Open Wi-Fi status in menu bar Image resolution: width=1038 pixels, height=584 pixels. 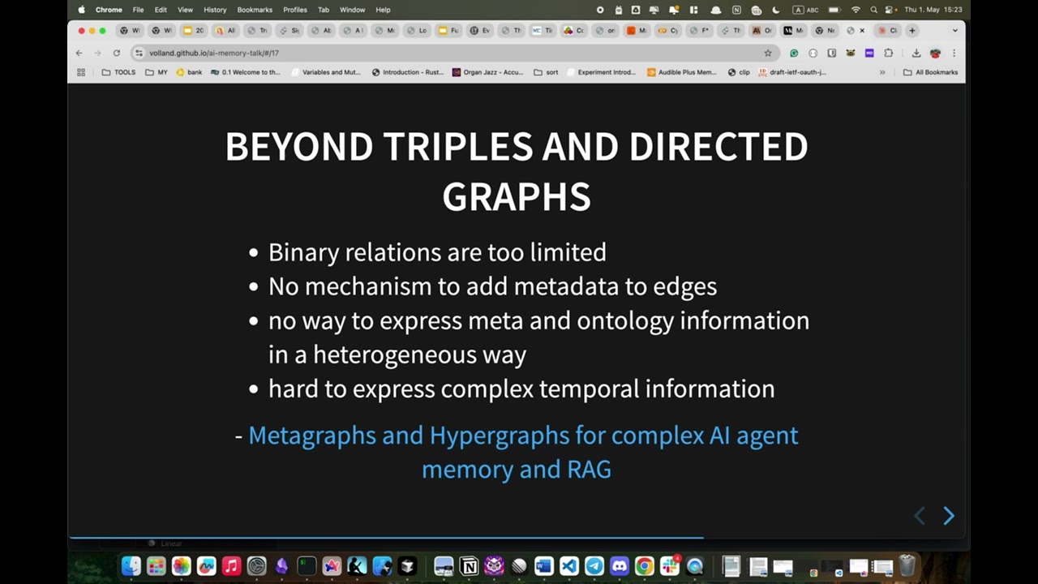pyautogui.click(x=856, y=10)
